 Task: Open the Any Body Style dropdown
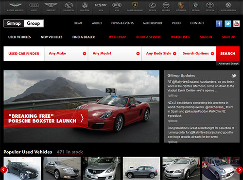pyautogui.click(x=160, y=54)
